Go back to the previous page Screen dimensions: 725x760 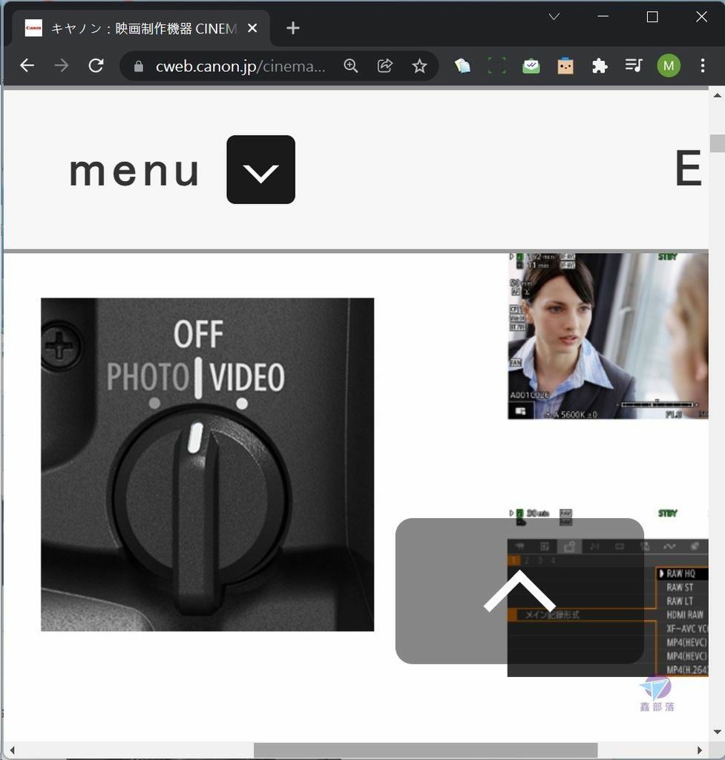tap(27, 65)
